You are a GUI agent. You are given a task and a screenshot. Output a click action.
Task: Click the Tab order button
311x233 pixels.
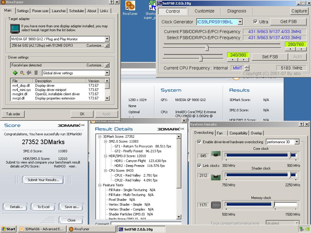[13, 114]
